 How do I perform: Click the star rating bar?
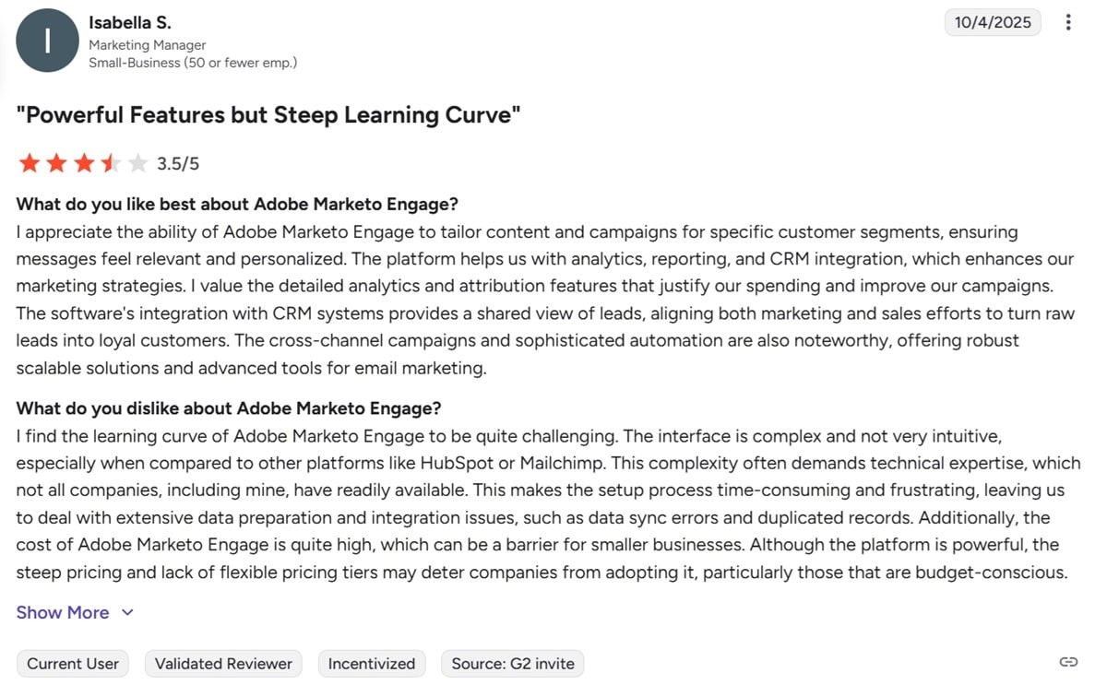[x=83, y=162]
